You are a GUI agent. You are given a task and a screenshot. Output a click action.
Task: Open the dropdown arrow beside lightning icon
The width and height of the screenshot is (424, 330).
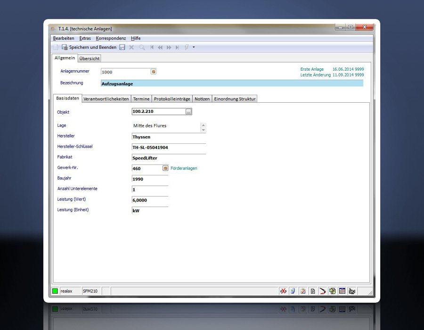pos(194,47)
